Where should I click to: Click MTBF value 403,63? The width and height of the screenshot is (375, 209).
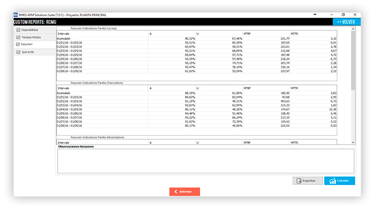click(x=285, y=101)
